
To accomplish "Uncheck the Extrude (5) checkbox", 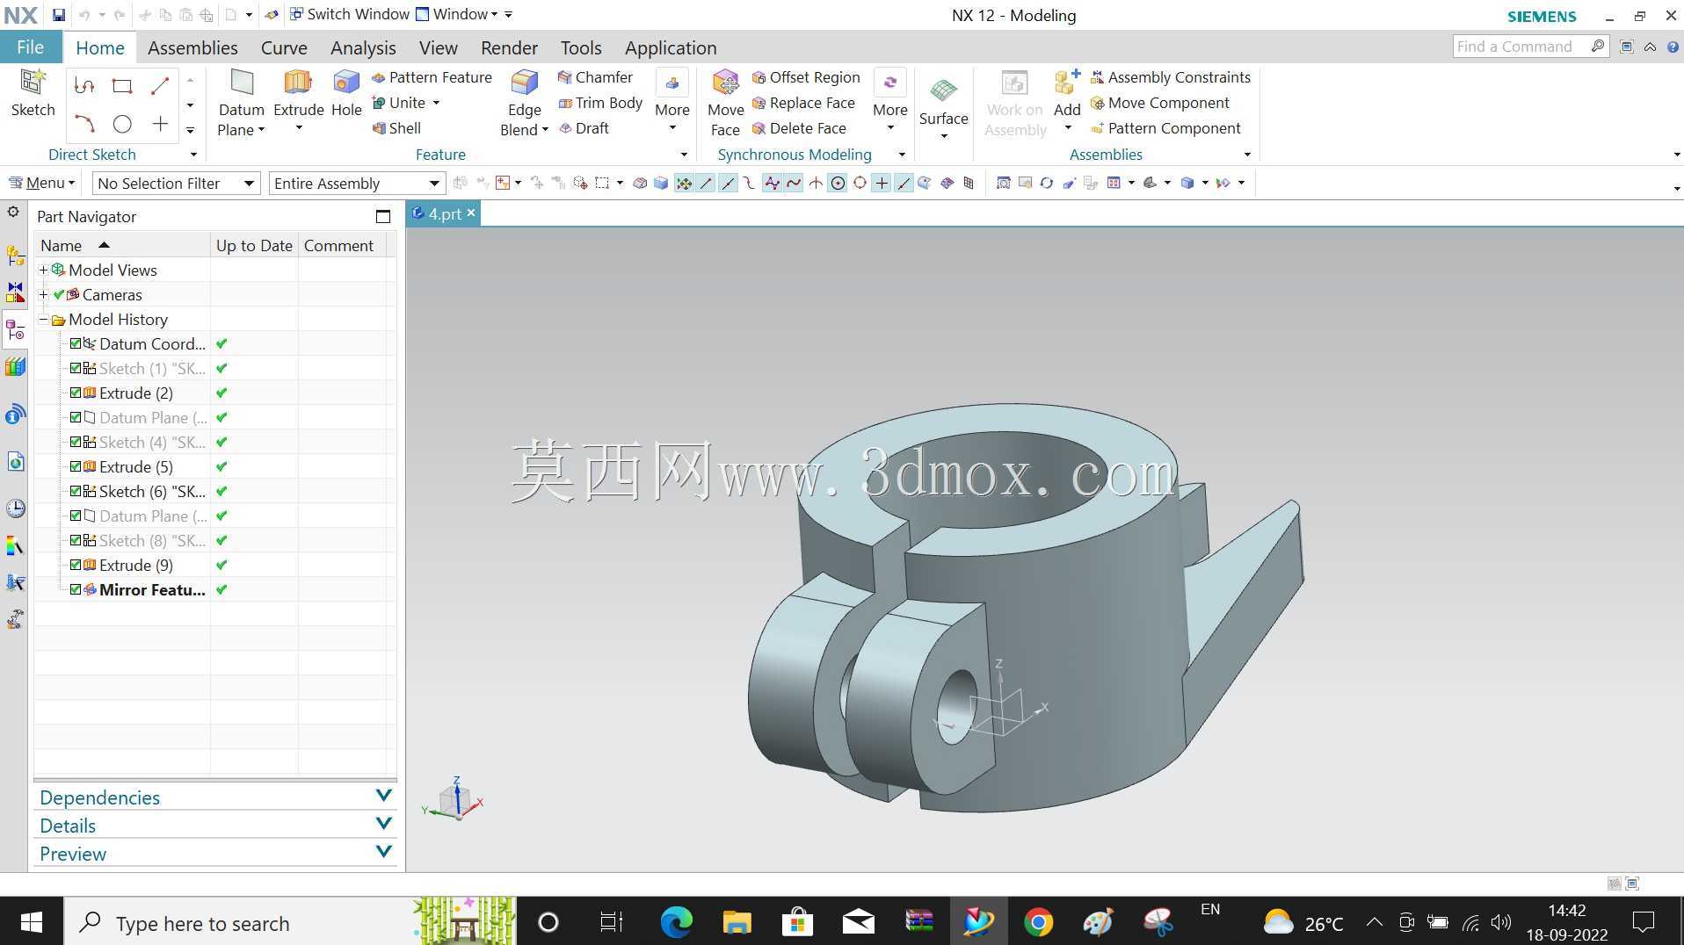I will [x=76, y=467].
